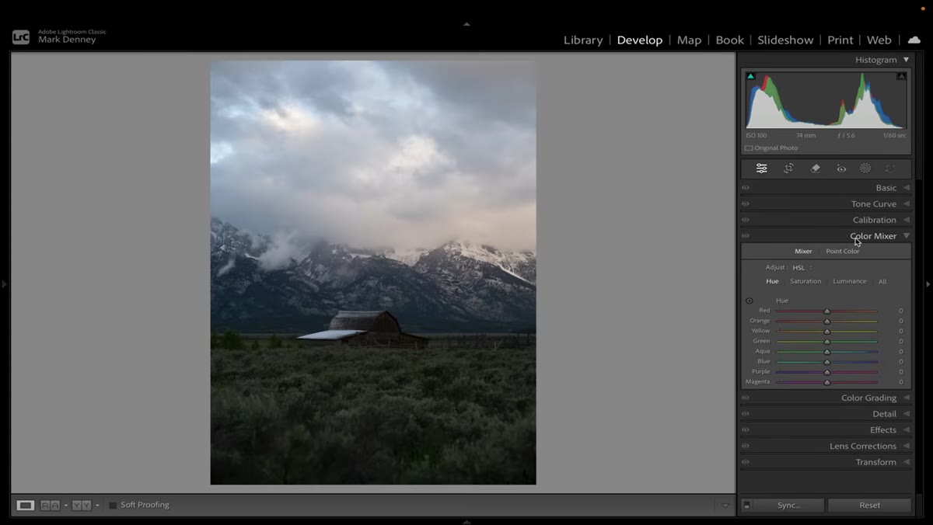This screenshot has height=525, width=933.
Task: Select the Crop Overlay tool
Action: [788, 169]
